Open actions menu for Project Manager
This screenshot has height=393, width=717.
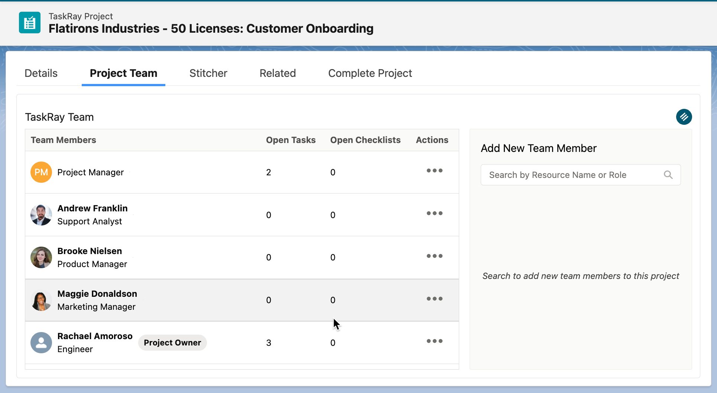tap(435, 171)
